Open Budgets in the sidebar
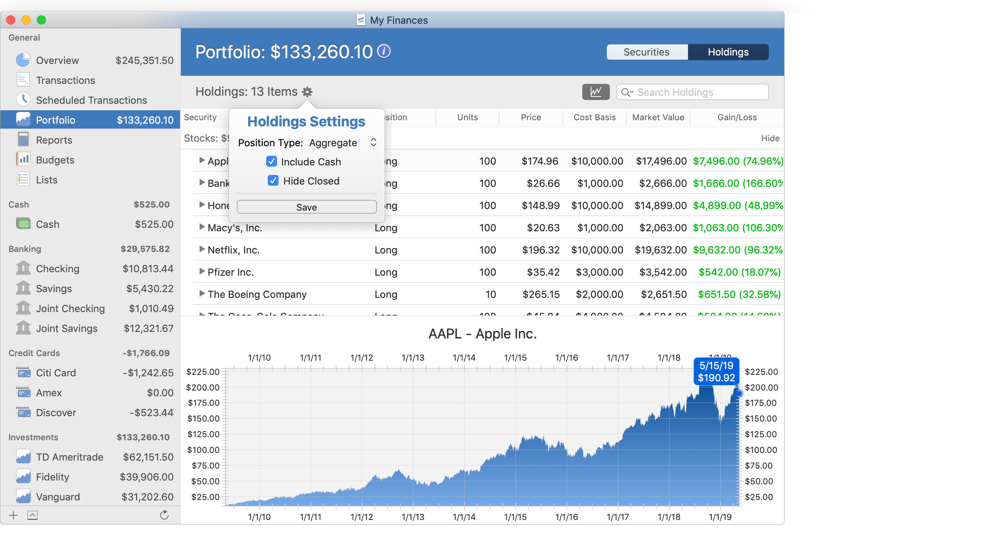 coord(55,160)
